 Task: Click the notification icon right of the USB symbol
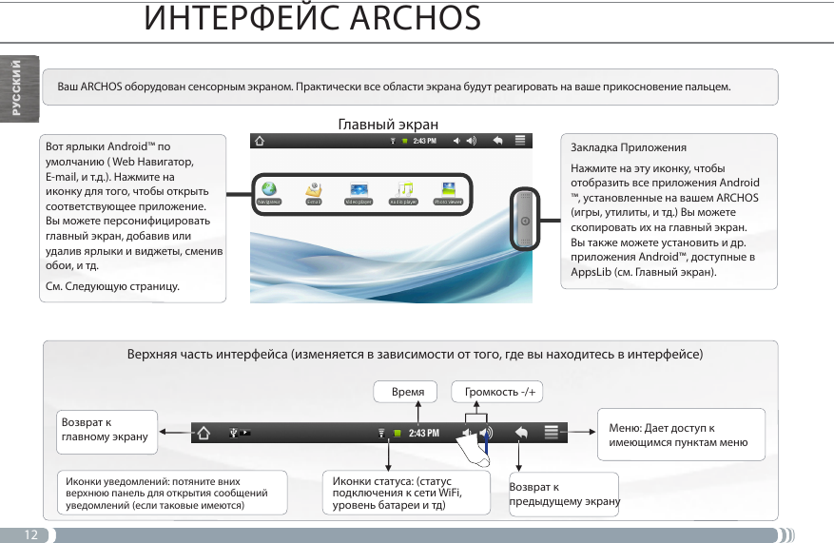[244, 433]
